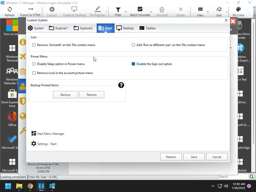The height and width of the screenshot is (192, 256).
Task: Click the Backup pinned items button
Action: coord(65,95)
